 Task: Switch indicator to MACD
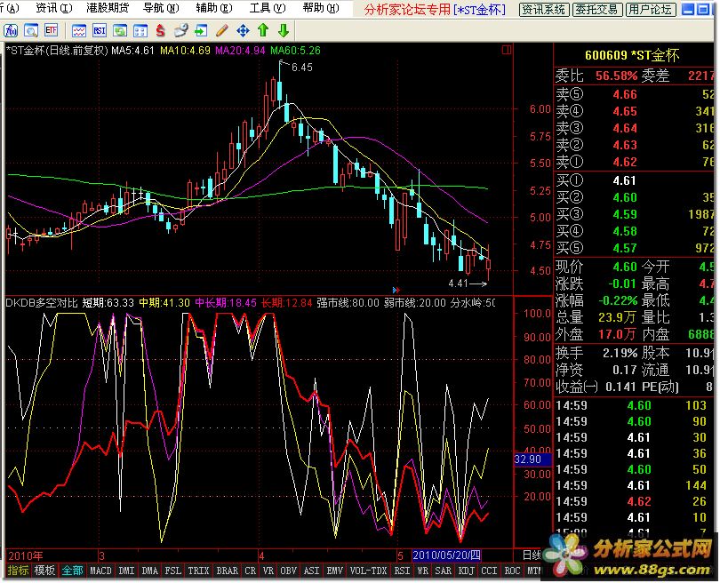point(100,571)
